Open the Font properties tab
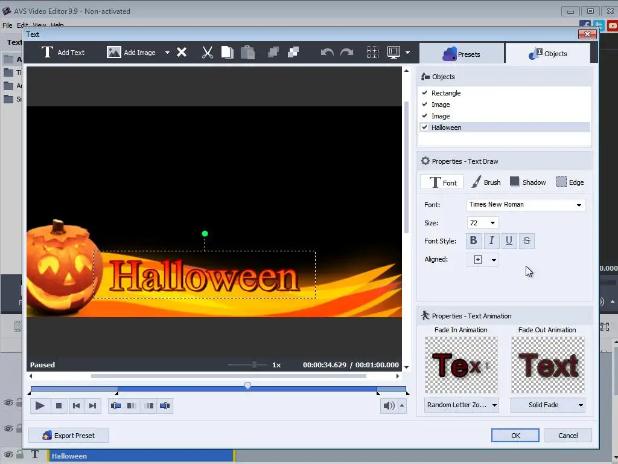 (x=442, y=182)
